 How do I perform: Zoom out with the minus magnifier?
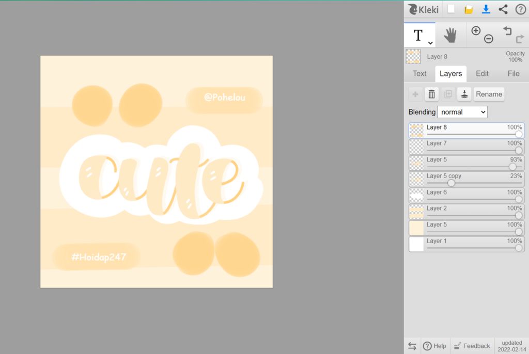click(x=489, y=39)
